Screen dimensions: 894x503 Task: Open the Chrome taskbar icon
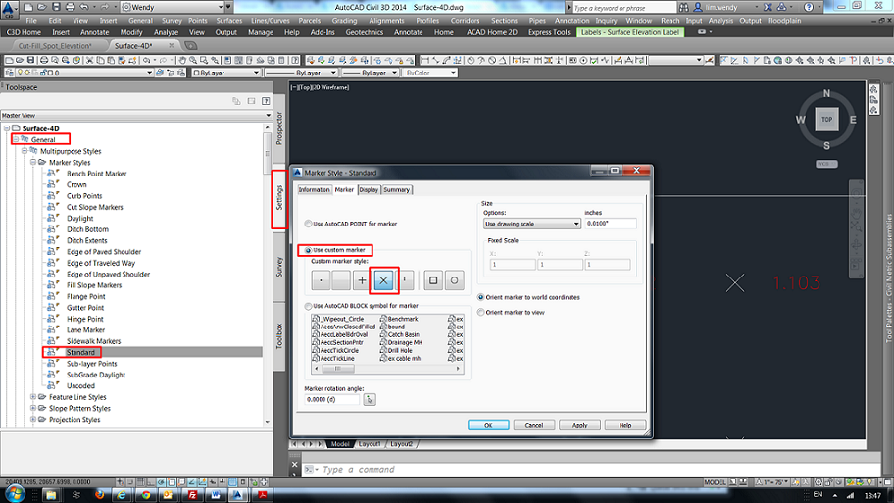click(x=146, y=494)
